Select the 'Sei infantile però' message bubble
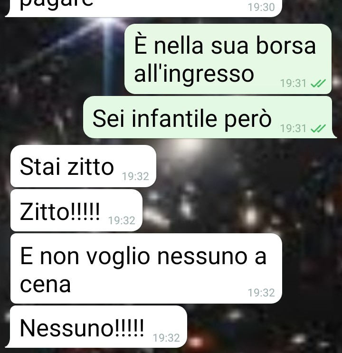Screen dimensions: 342x353 [209, 117]
